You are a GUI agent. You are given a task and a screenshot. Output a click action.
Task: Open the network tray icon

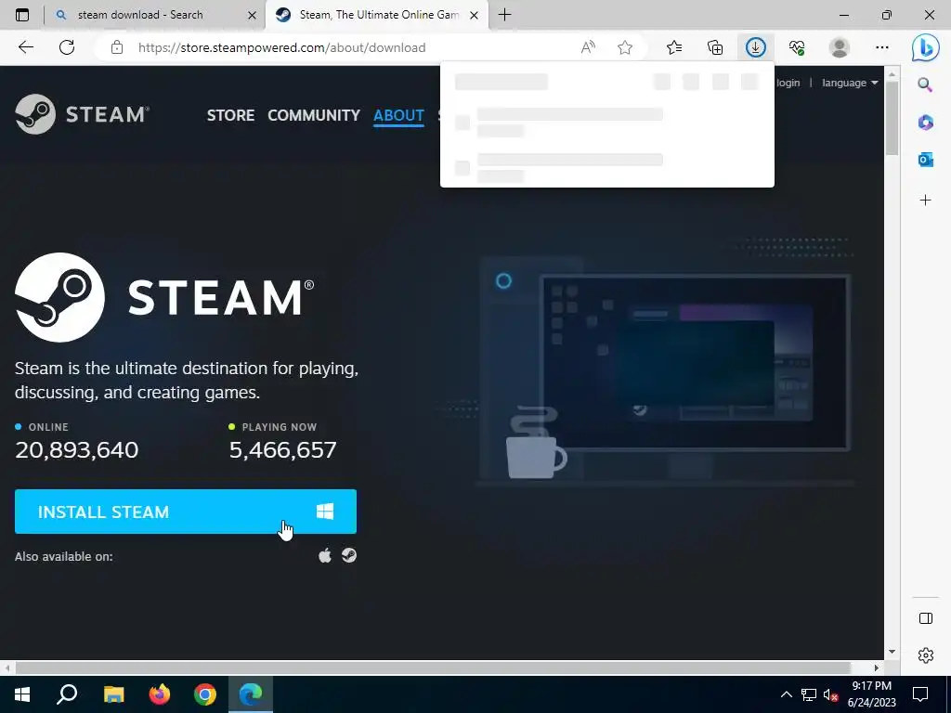point(809,694)
